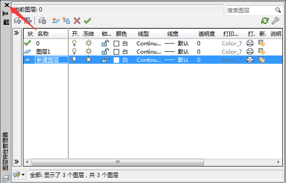Toggle plot printer icon for layer 0
This screenshot has width=286, height=183.
click(x=250, y=43)
